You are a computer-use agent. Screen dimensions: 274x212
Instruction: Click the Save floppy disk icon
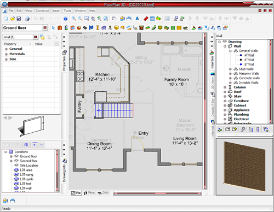point(19,19)
